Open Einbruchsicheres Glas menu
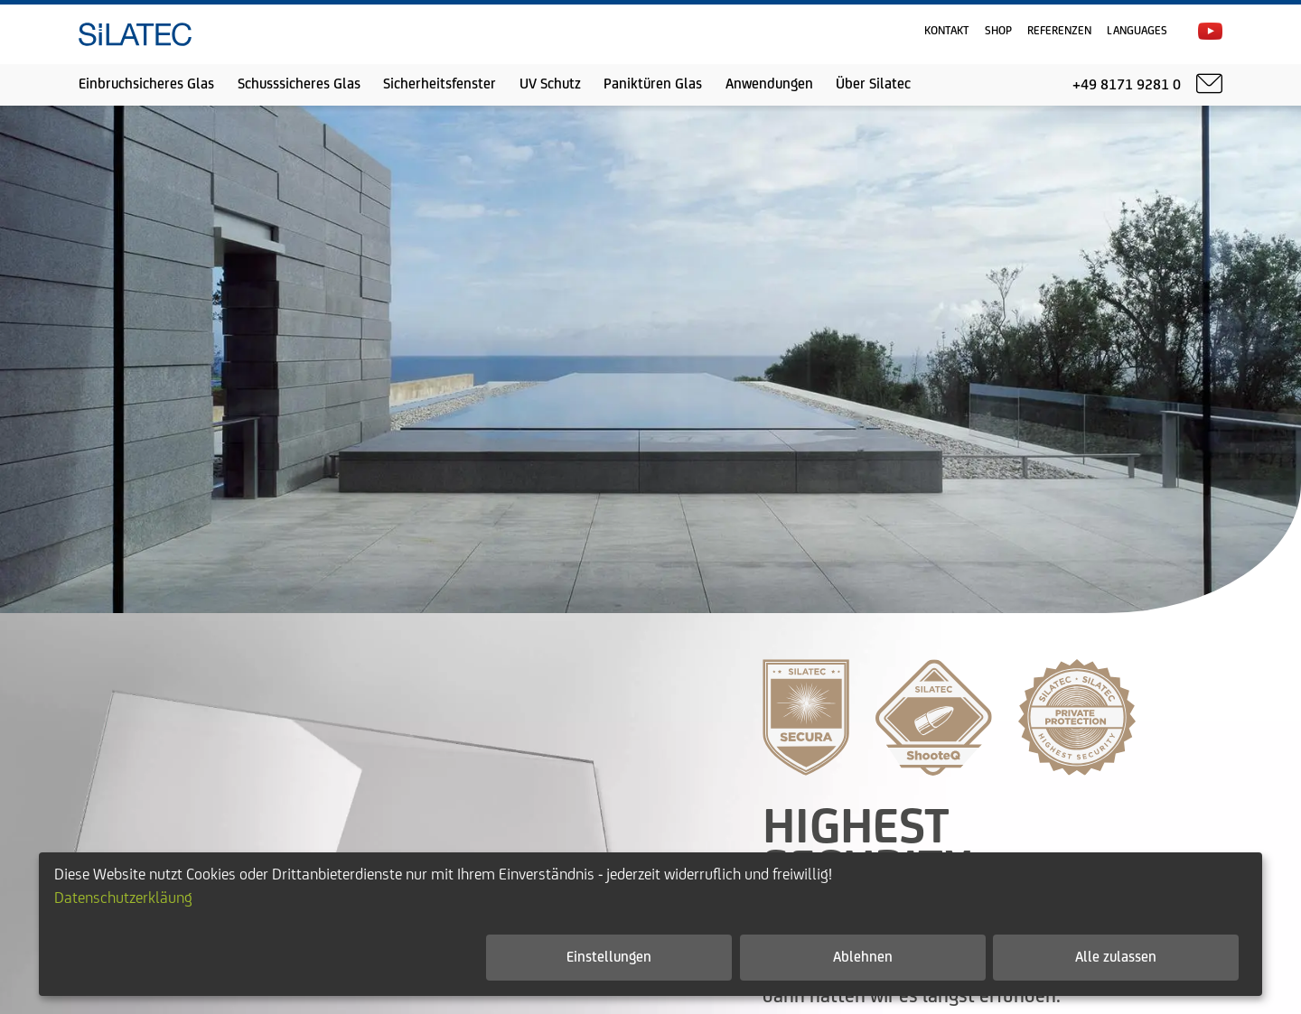Screen dimensions: 1301x1014 point(146,84)
